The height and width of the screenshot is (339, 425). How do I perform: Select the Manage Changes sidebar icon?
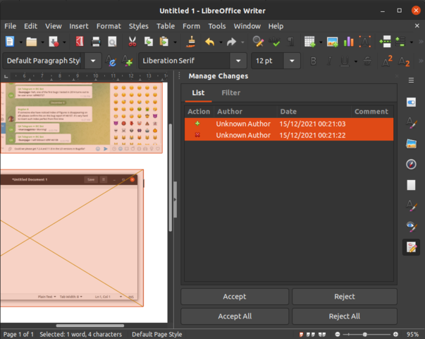point(411,247)
